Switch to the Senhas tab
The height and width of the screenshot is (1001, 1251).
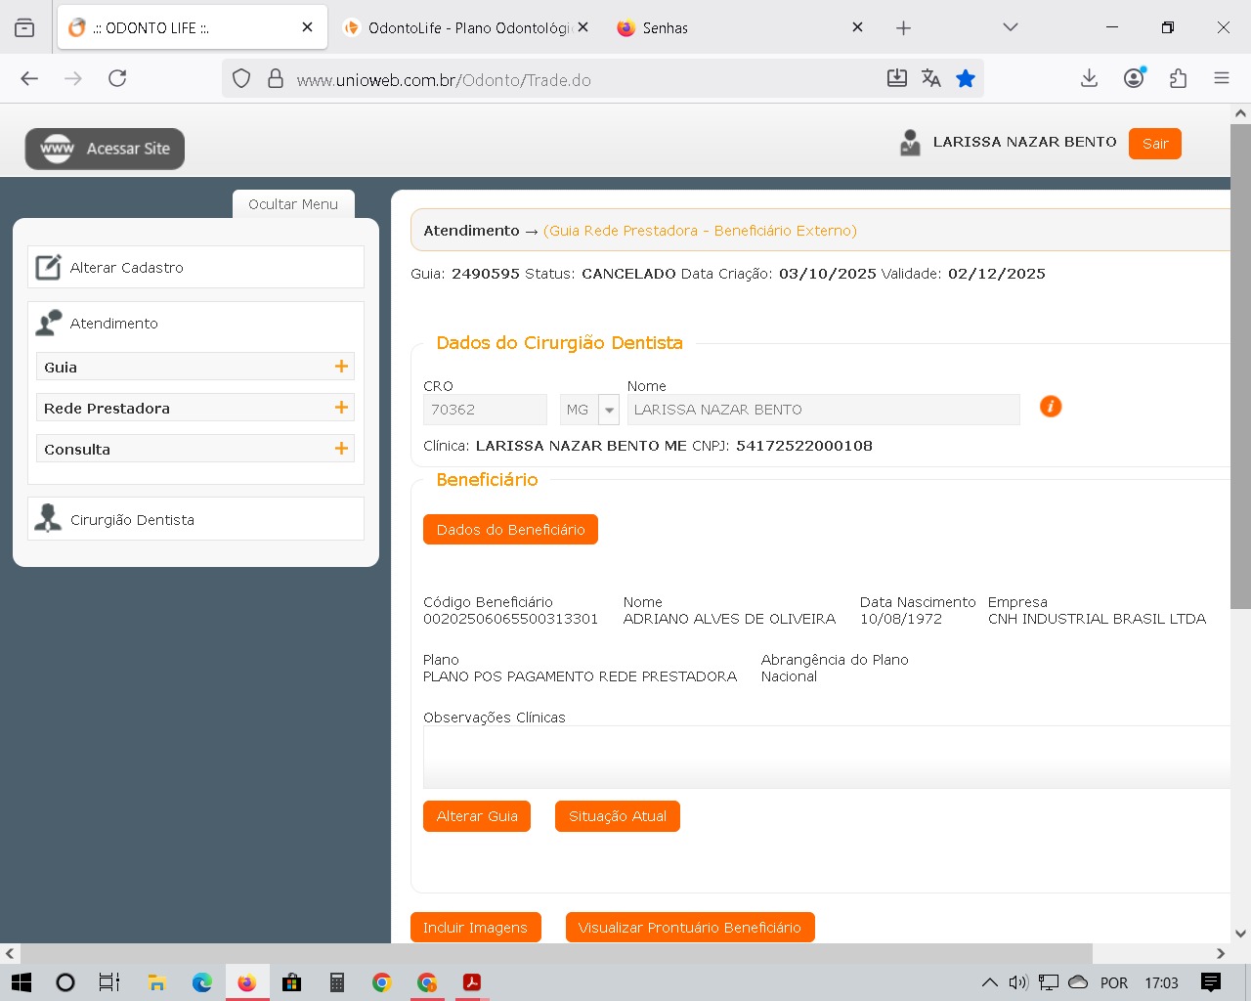(665, 28)
